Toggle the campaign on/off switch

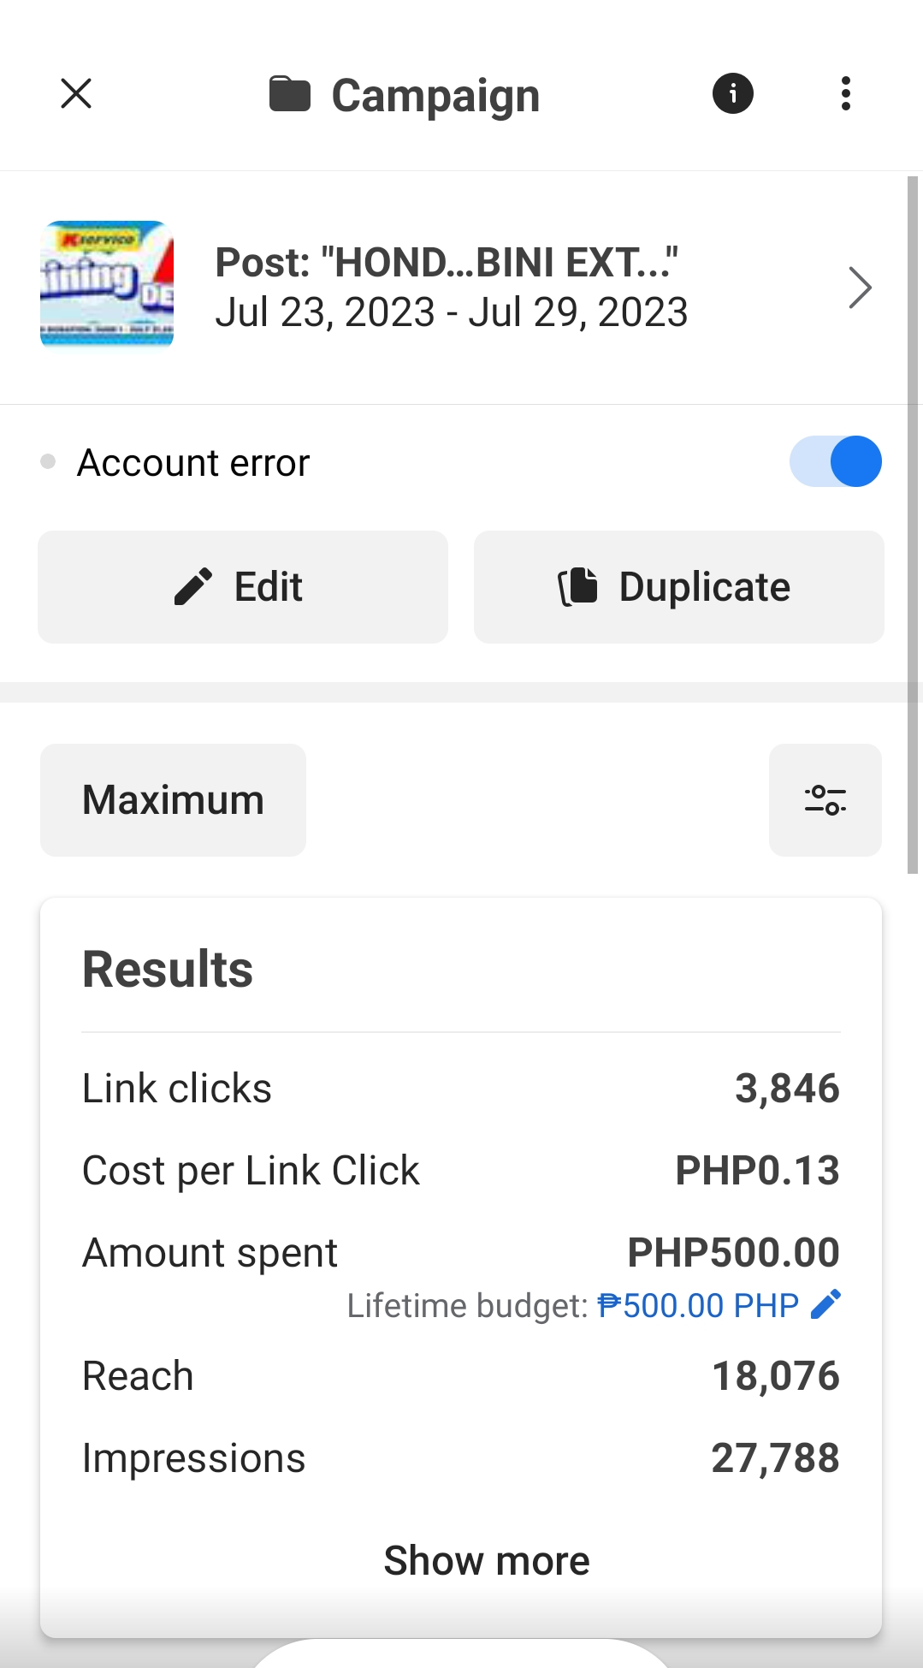point(835,462)
